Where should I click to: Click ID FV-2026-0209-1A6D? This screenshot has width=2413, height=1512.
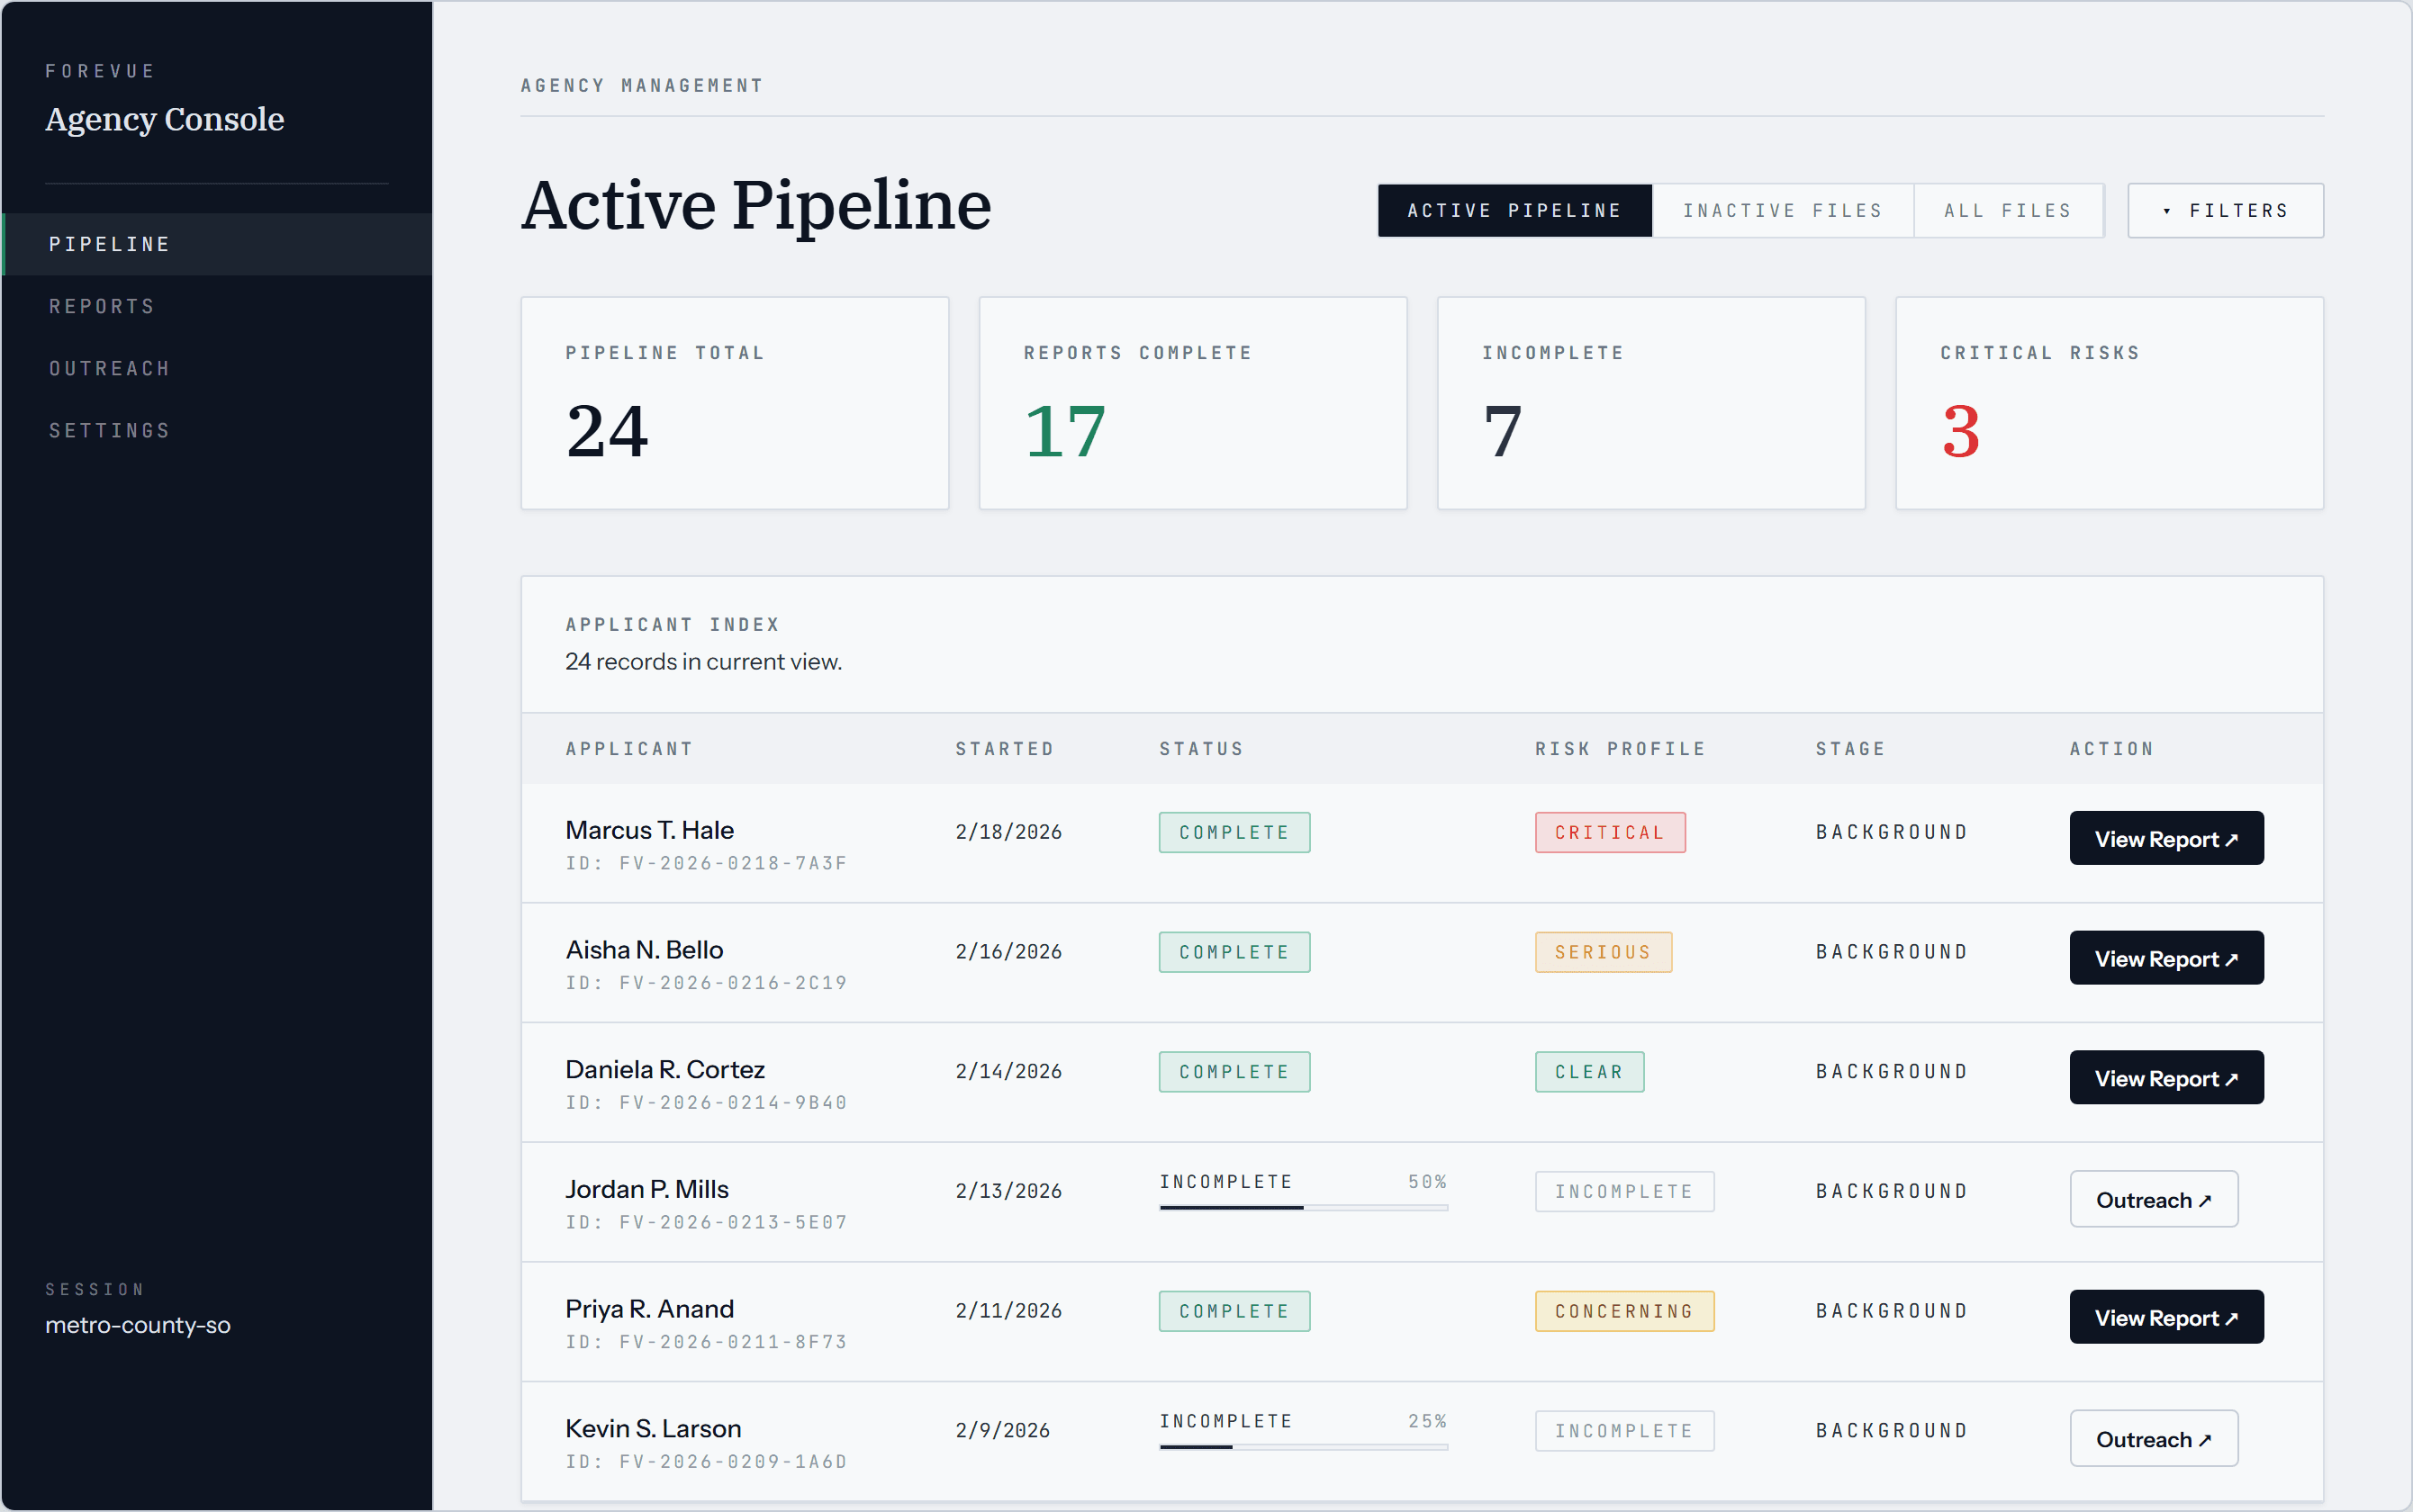pos(706,1461)
